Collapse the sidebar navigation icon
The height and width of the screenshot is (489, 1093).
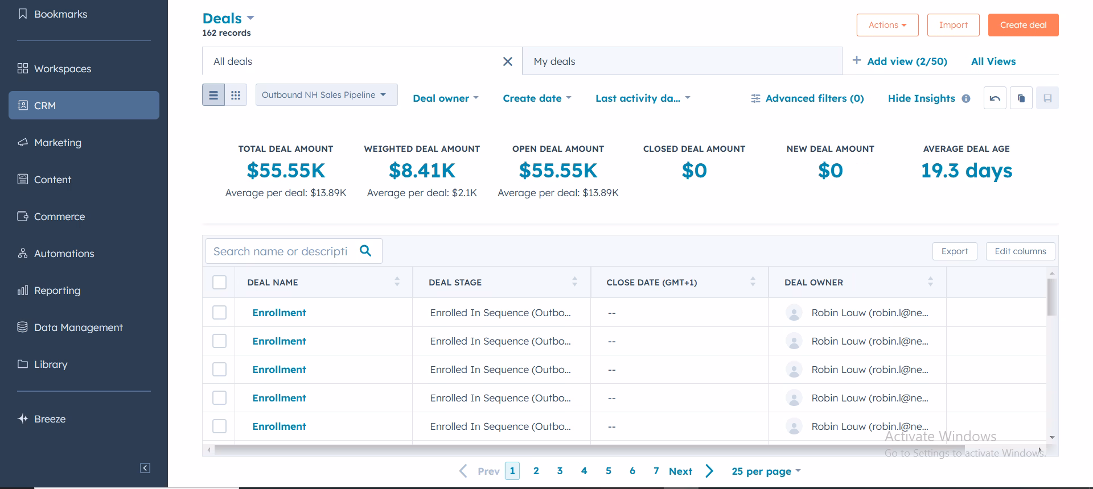click(x=145, y=468)
